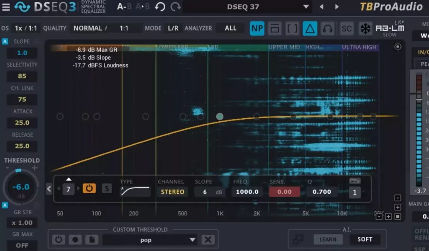Toggle the brackets [ ] button

click(292, 28)
